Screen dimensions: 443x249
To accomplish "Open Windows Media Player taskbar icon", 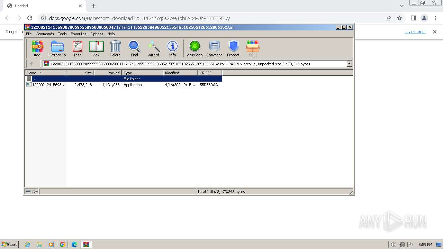I will [x=51, y=245].
